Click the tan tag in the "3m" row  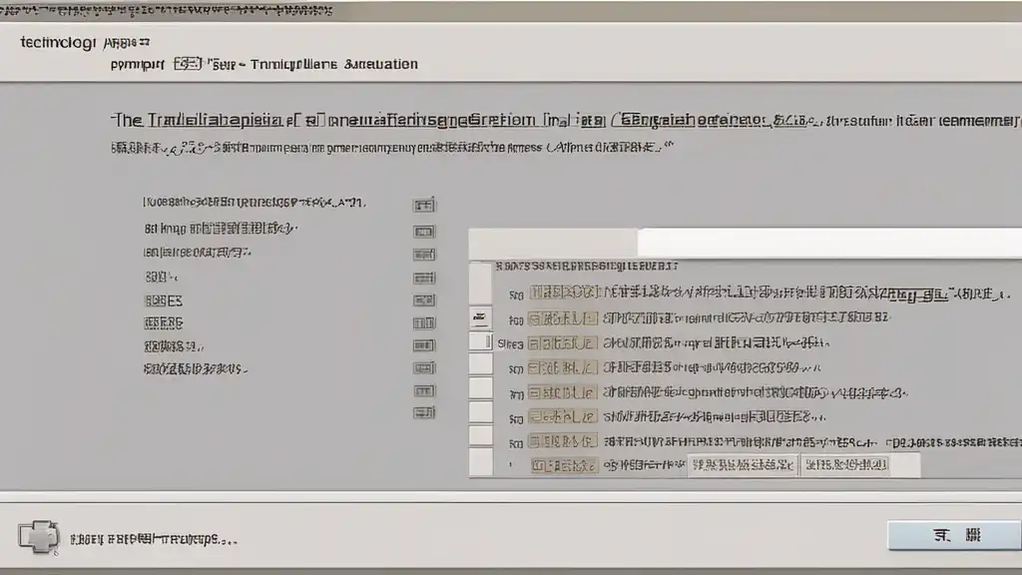coord(562,392)
